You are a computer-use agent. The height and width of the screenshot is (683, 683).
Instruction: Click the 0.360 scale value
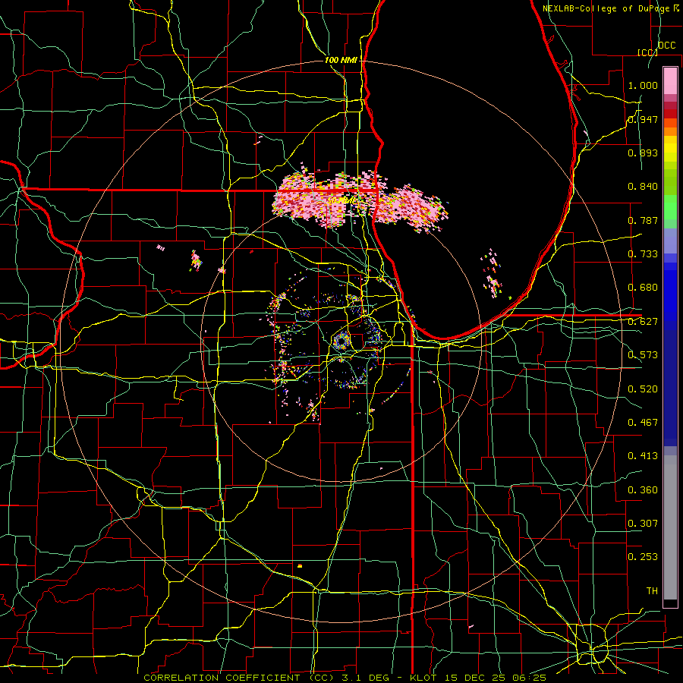tap(643, 490)
